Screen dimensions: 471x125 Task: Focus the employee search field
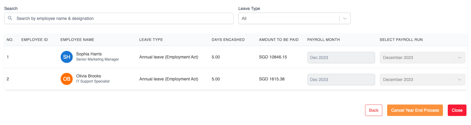pos(121,18)
